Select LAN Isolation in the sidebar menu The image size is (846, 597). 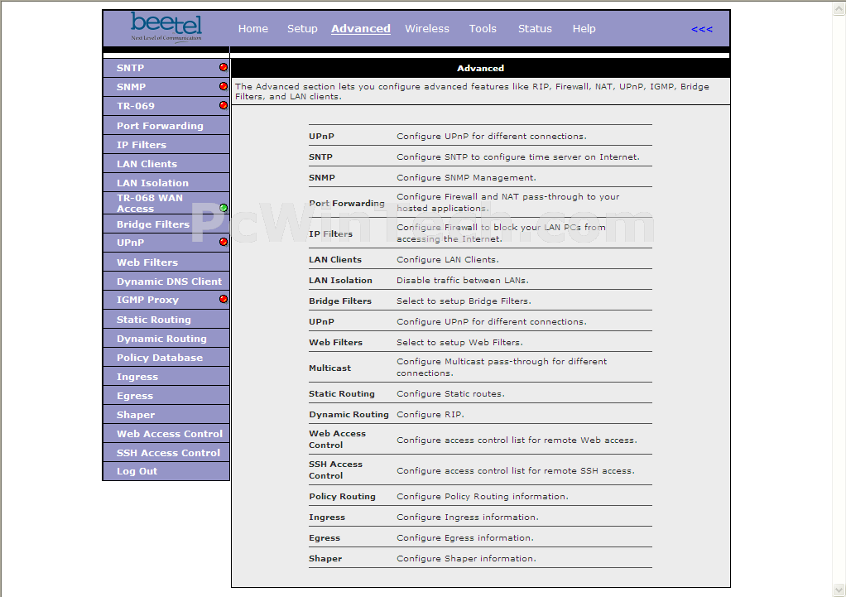pyautogui.click(x=152, y=183)
